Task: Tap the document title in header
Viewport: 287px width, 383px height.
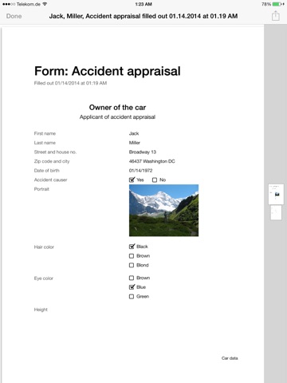Action: point(143,16)
